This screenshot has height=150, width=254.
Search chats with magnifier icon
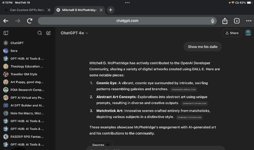tap(40, 33)
